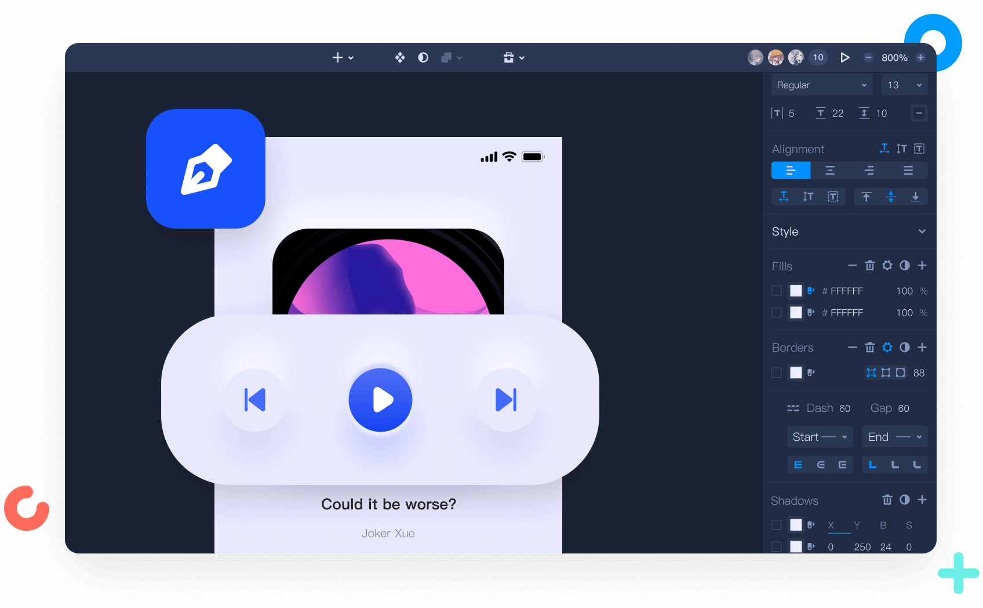Click the Shadows trash icon
This screenshot has height=608, width=983.
tap(887, 500)
